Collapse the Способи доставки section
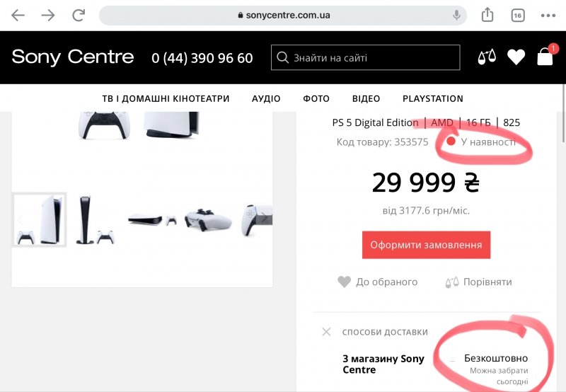 click(x=326, y=331)
